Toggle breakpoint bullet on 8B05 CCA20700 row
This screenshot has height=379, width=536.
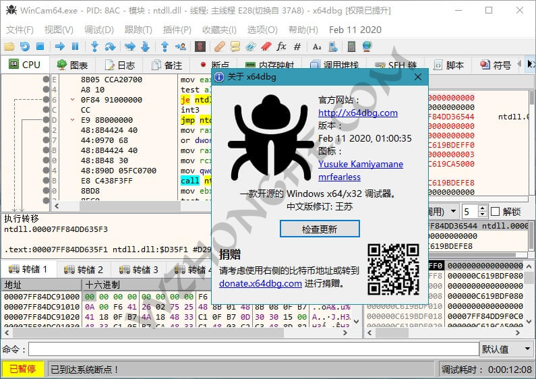pyautogui.click(x=46, y=80)
